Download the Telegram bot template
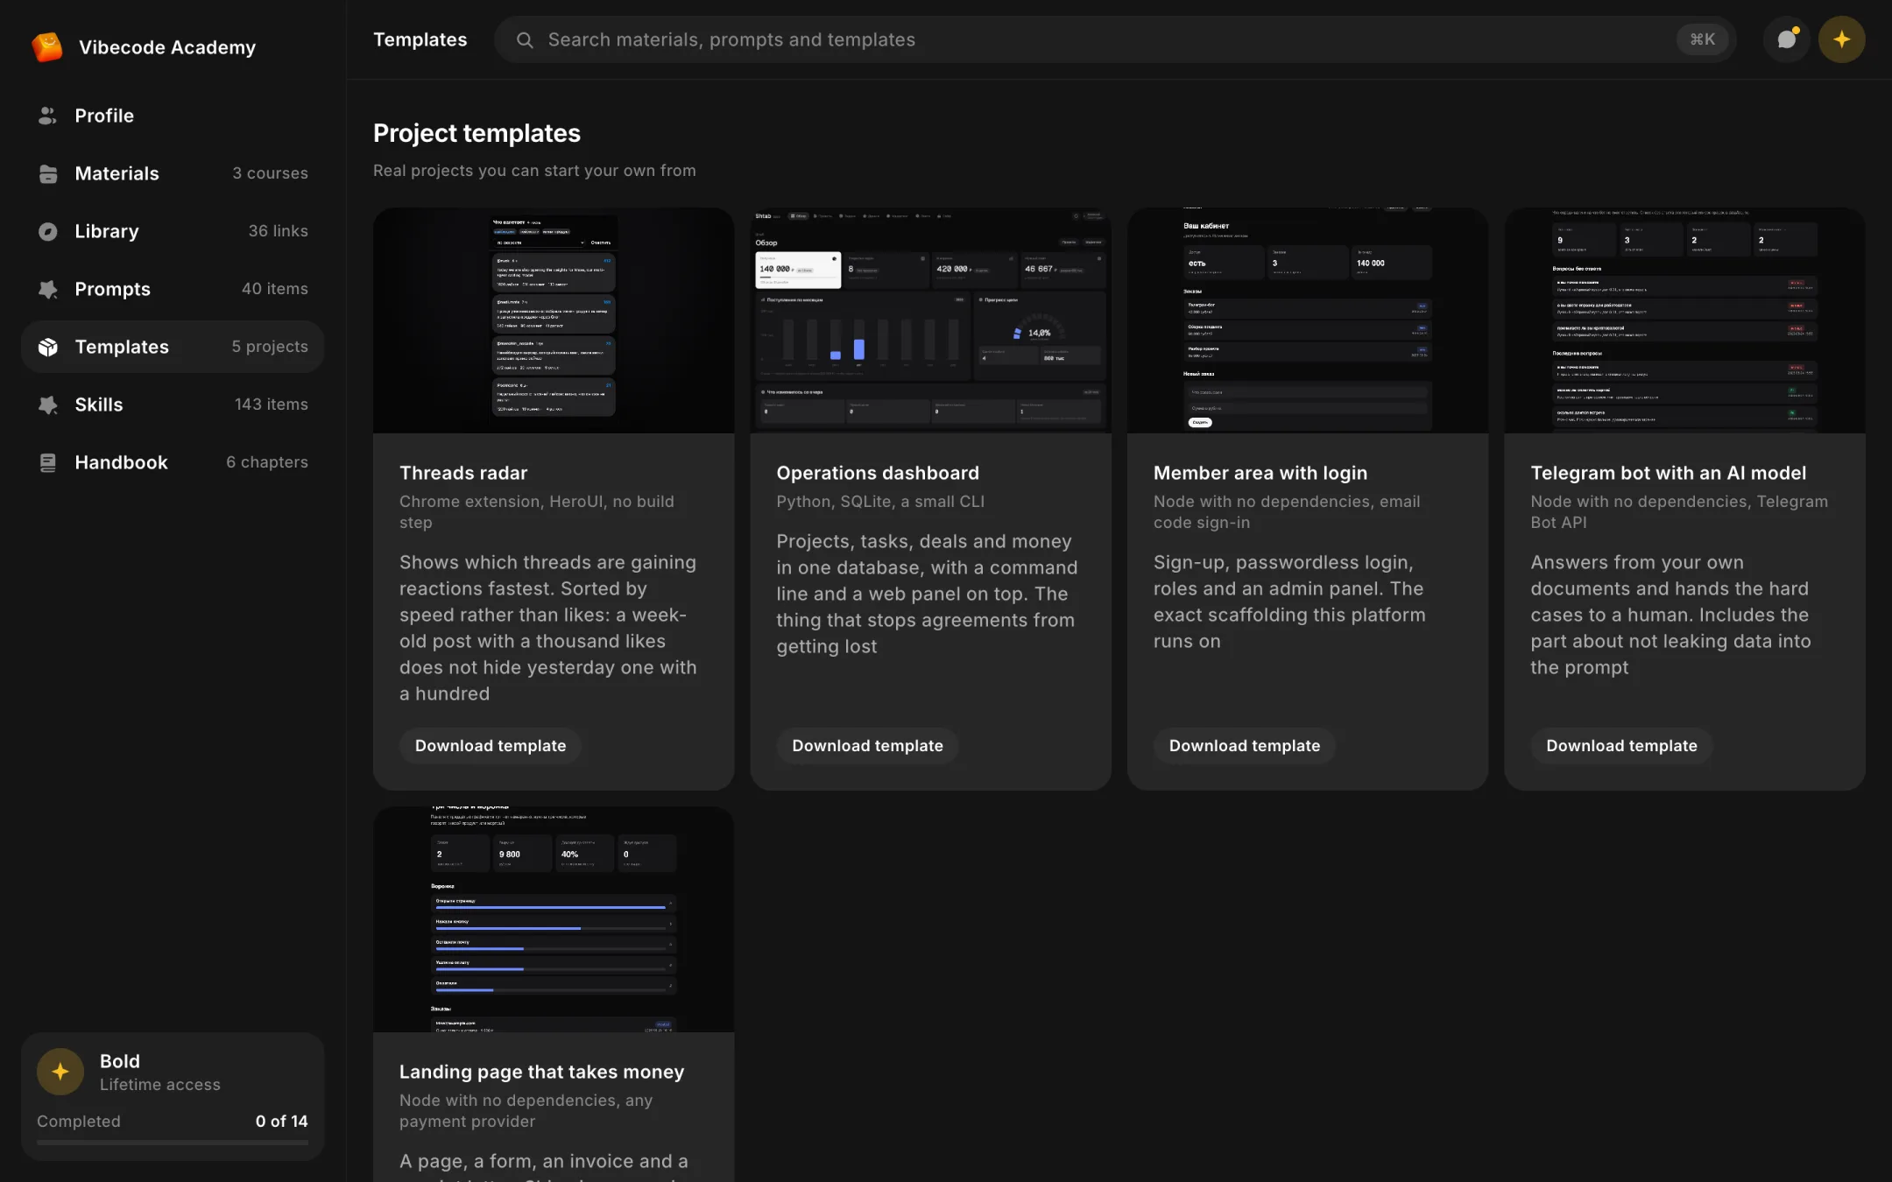 pyautogui.click(x=1621, y=746)
